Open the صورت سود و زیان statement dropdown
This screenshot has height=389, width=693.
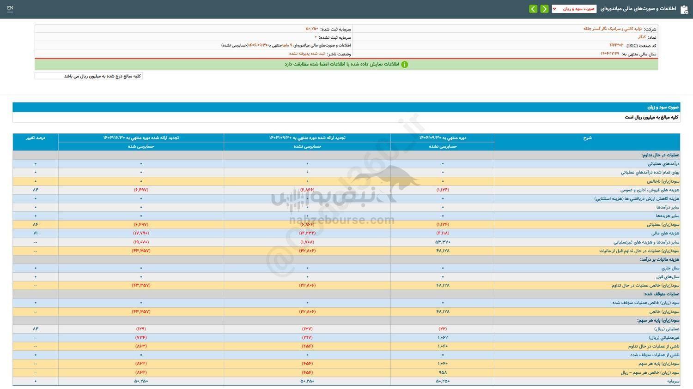pos(575,8)
